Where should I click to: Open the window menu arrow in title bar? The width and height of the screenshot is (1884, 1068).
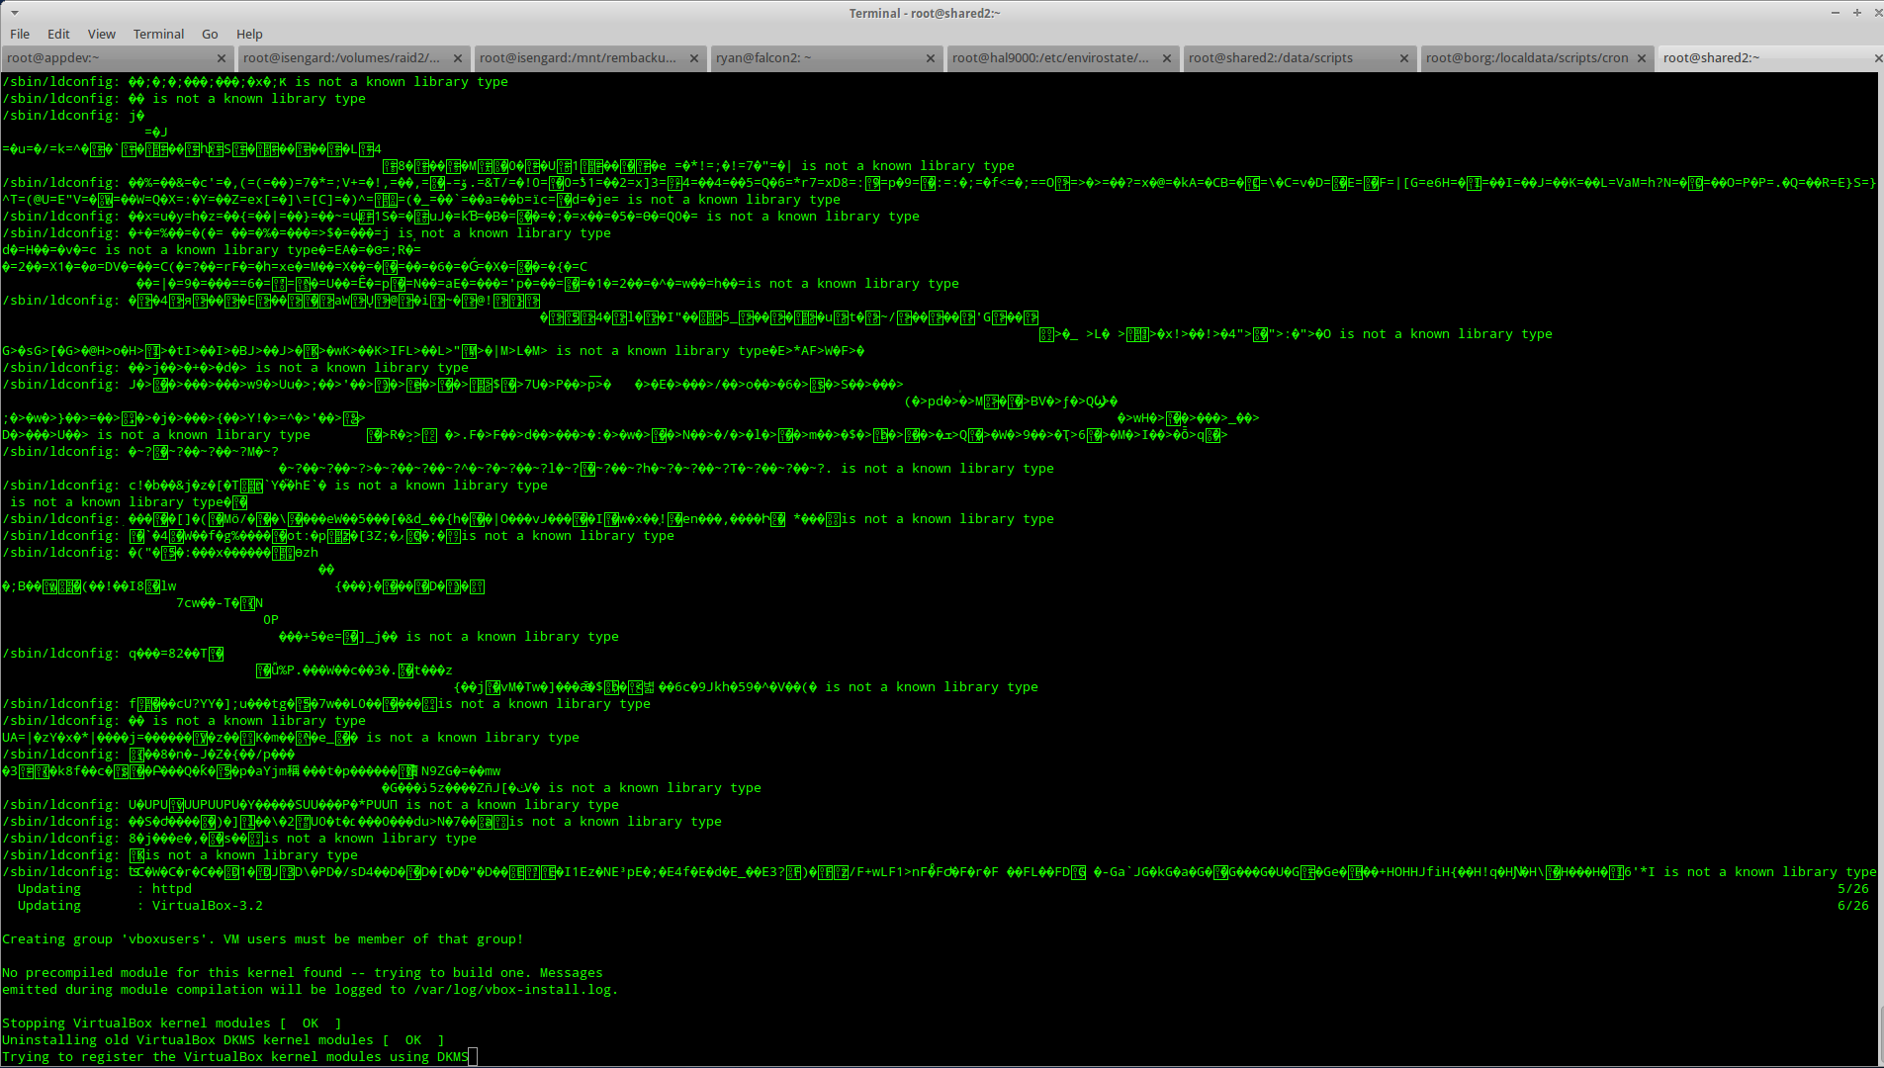15,13
